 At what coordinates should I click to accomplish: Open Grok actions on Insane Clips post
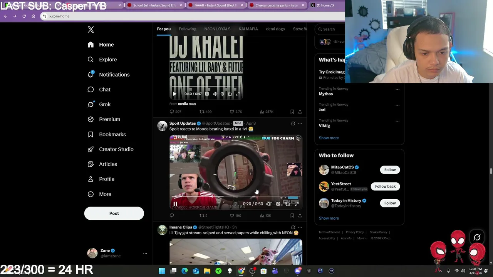click(x=293, y=227)
